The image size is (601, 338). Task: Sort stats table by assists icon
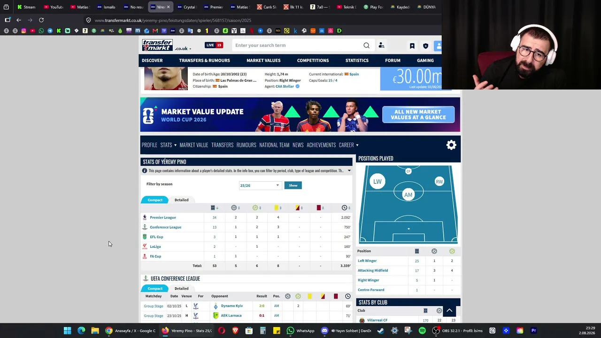(256, 207)
